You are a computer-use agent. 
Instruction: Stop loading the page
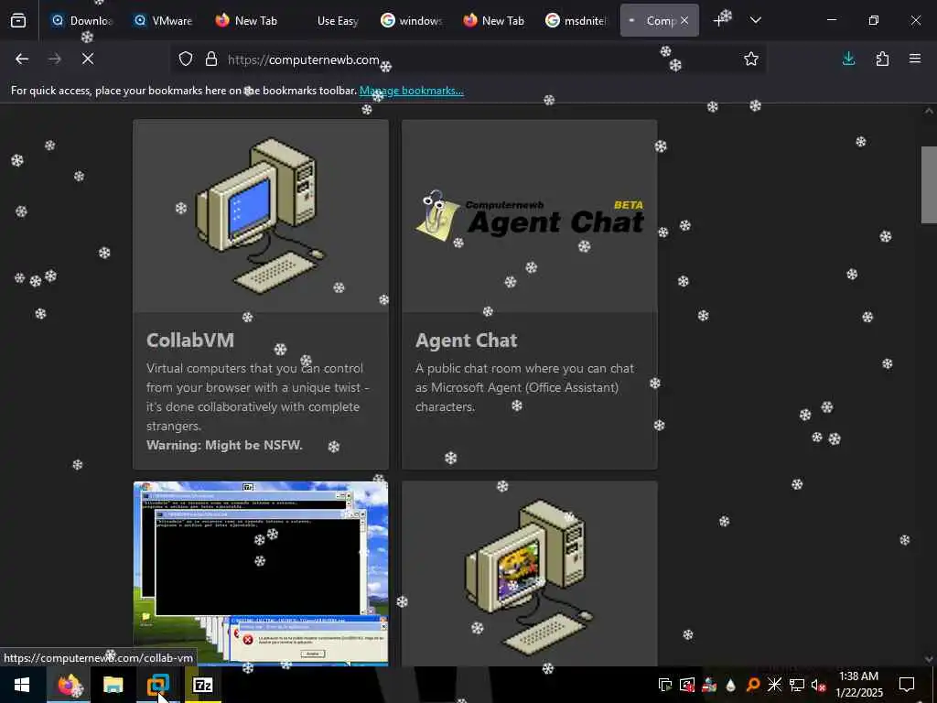(x=87, y=59)
